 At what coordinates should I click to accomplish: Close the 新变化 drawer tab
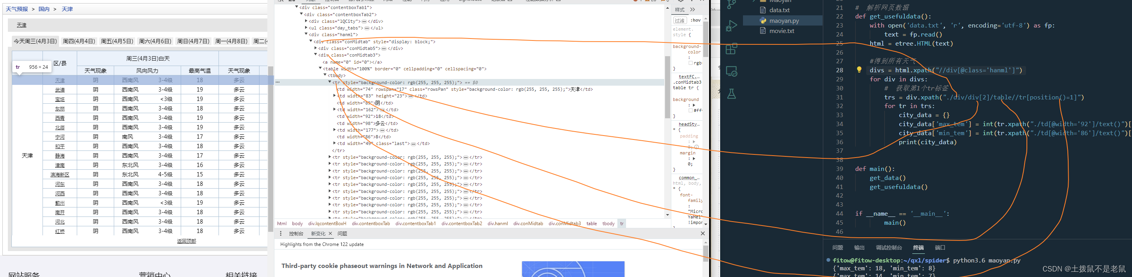330,234
